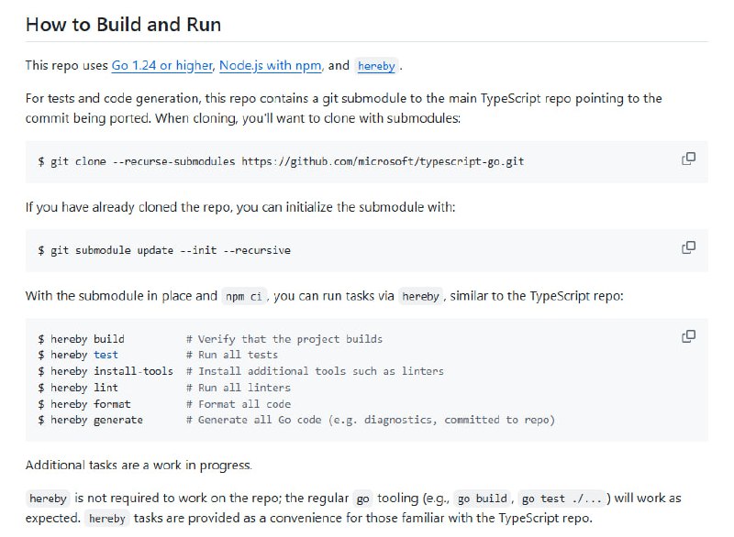Click the hereby install-tools command line

pos(107,371)
